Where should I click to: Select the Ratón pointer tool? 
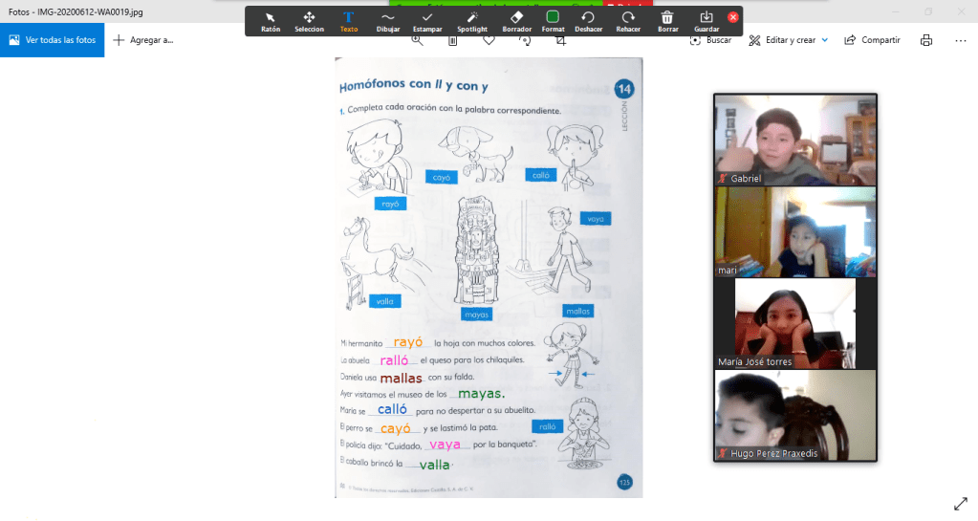coord(271,21)
